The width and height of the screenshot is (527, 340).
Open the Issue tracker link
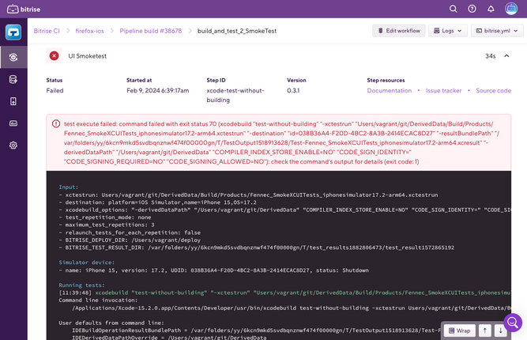click(444, 90)
